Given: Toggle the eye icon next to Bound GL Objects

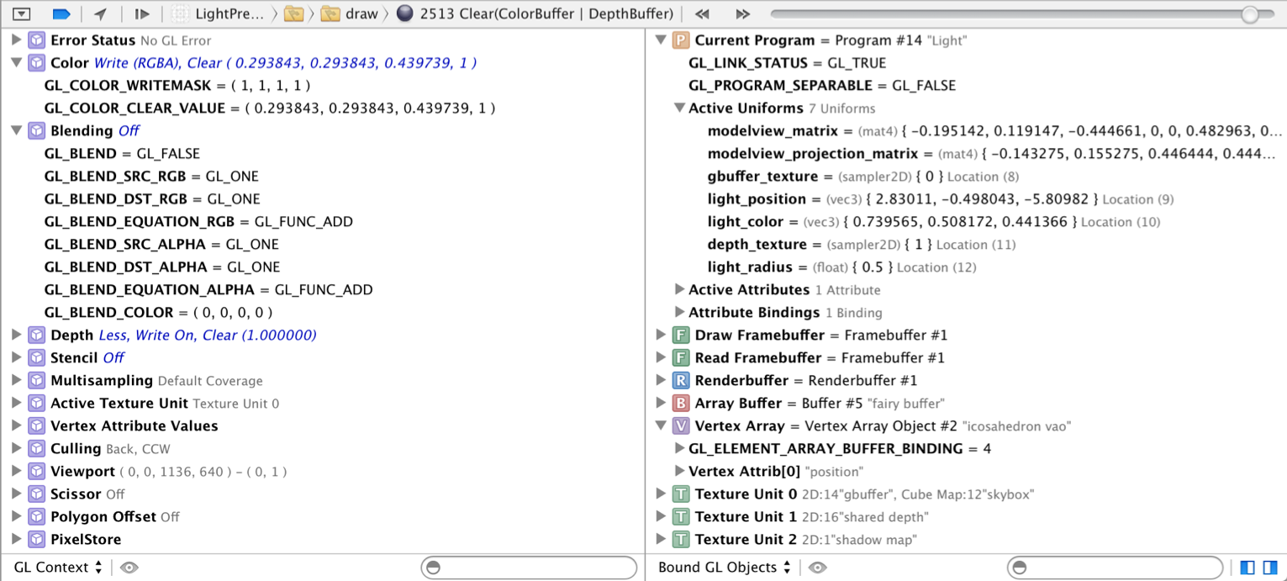Looking at the screenshot, I should tap(816, 568).
